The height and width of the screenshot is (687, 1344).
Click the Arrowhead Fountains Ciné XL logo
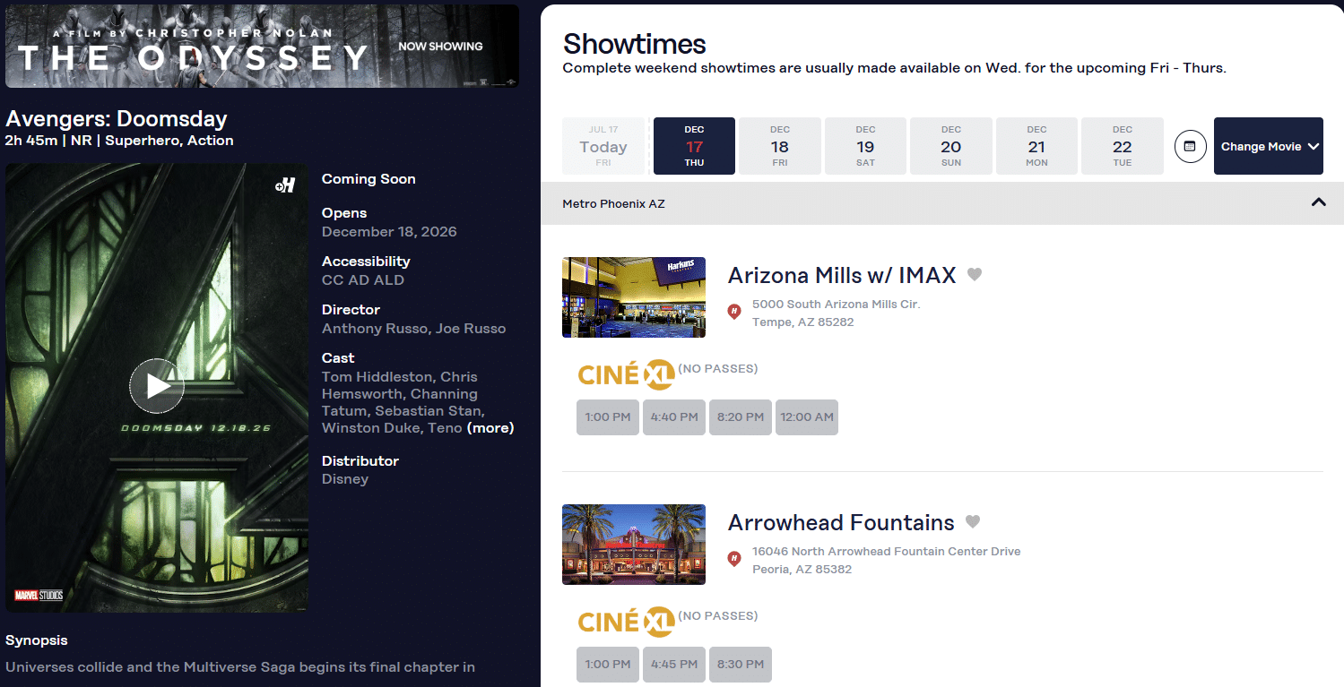(627, 623)
